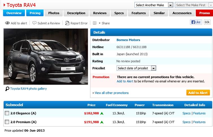Viewport: 213px width, 137px height.
Task: Open the Select date of pricelist dropdown
Action: point(136,68)
